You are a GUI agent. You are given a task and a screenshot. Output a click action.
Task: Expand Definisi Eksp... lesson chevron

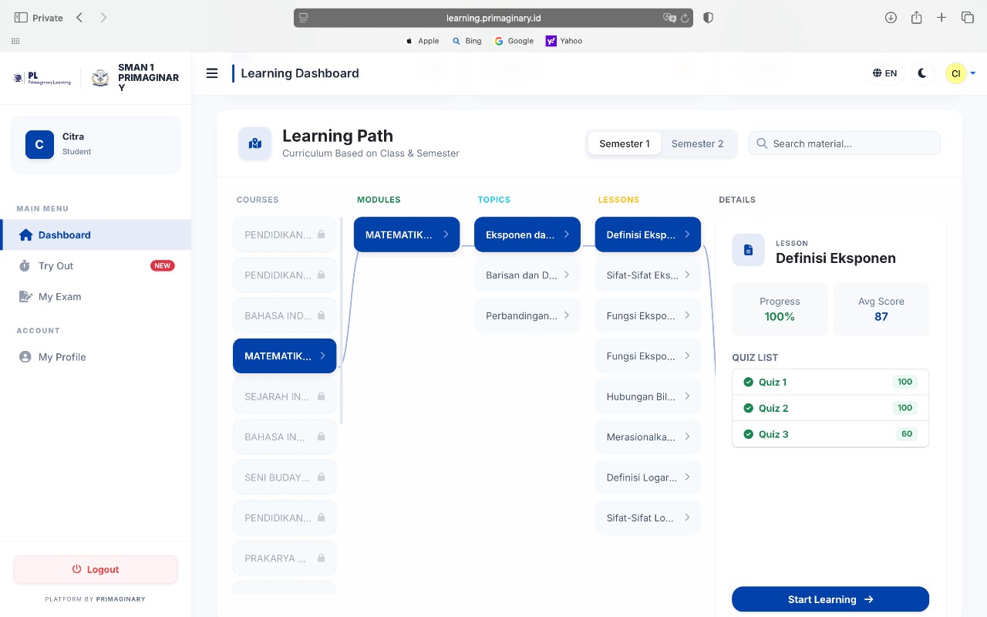(x=687, y=234)
